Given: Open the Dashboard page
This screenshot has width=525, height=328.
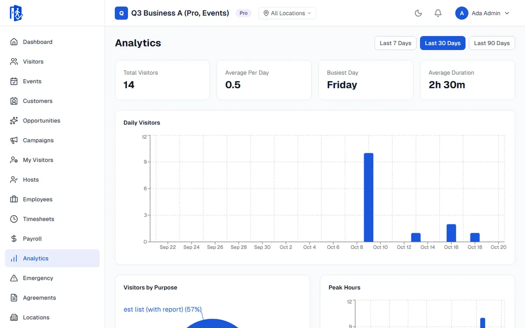Looking at the screenshot, I should [x=52, y=42].
